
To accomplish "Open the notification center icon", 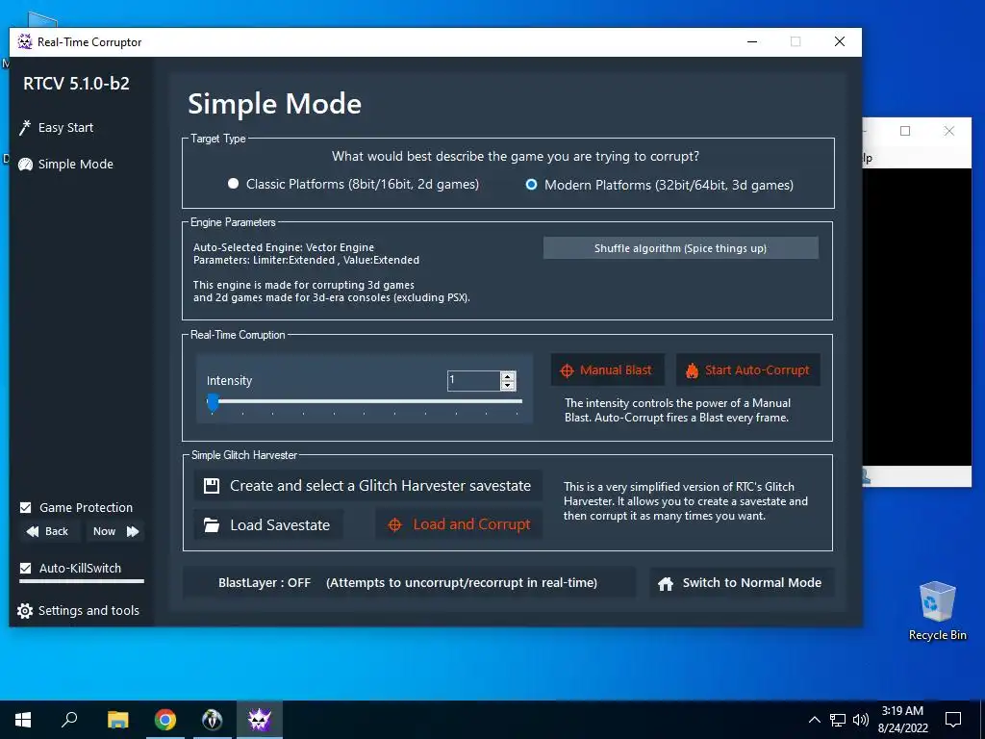I will (953, 720).
